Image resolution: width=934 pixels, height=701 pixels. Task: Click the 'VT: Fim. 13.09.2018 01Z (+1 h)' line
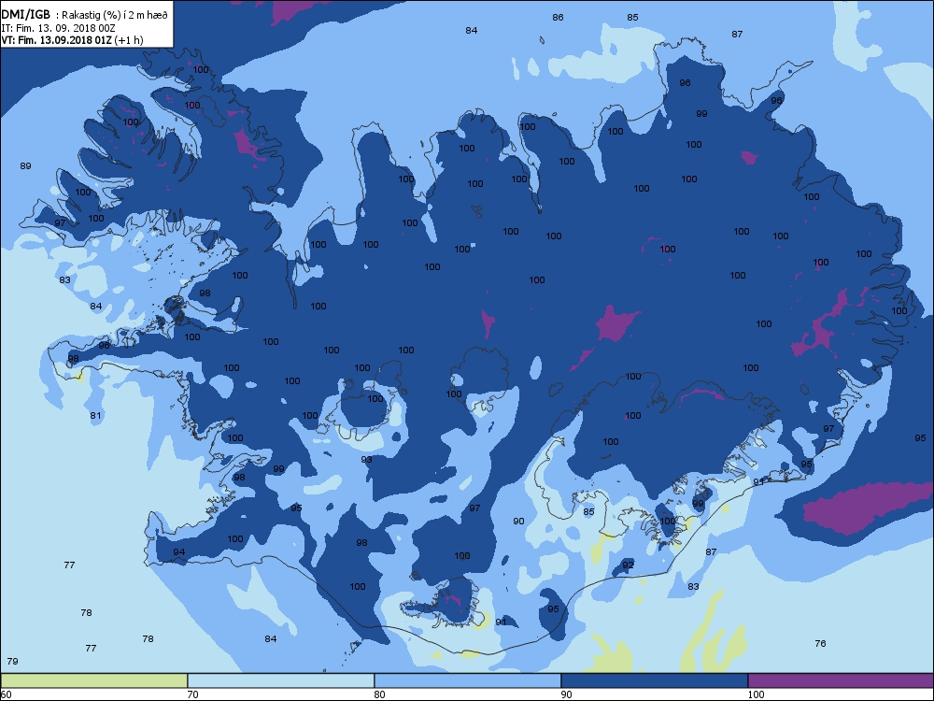coord(72,40)
